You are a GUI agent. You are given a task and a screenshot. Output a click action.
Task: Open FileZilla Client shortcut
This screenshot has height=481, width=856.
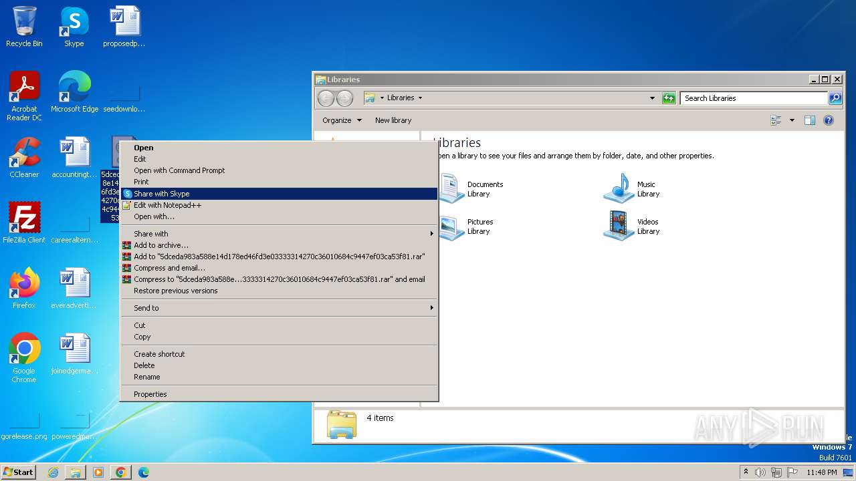24,223
